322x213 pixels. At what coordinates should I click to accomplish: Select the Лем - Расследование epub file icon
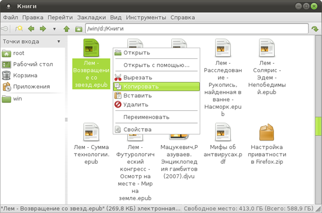tap(223, 48)
